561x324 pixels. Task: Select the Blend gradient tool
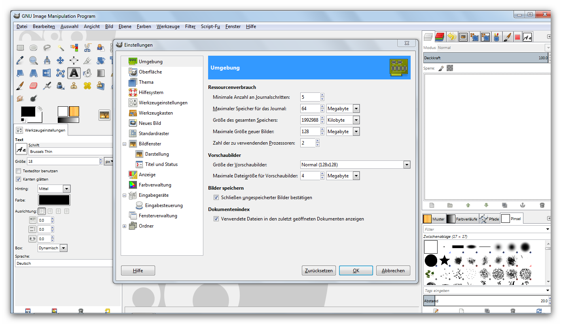[x=101, y=73]
